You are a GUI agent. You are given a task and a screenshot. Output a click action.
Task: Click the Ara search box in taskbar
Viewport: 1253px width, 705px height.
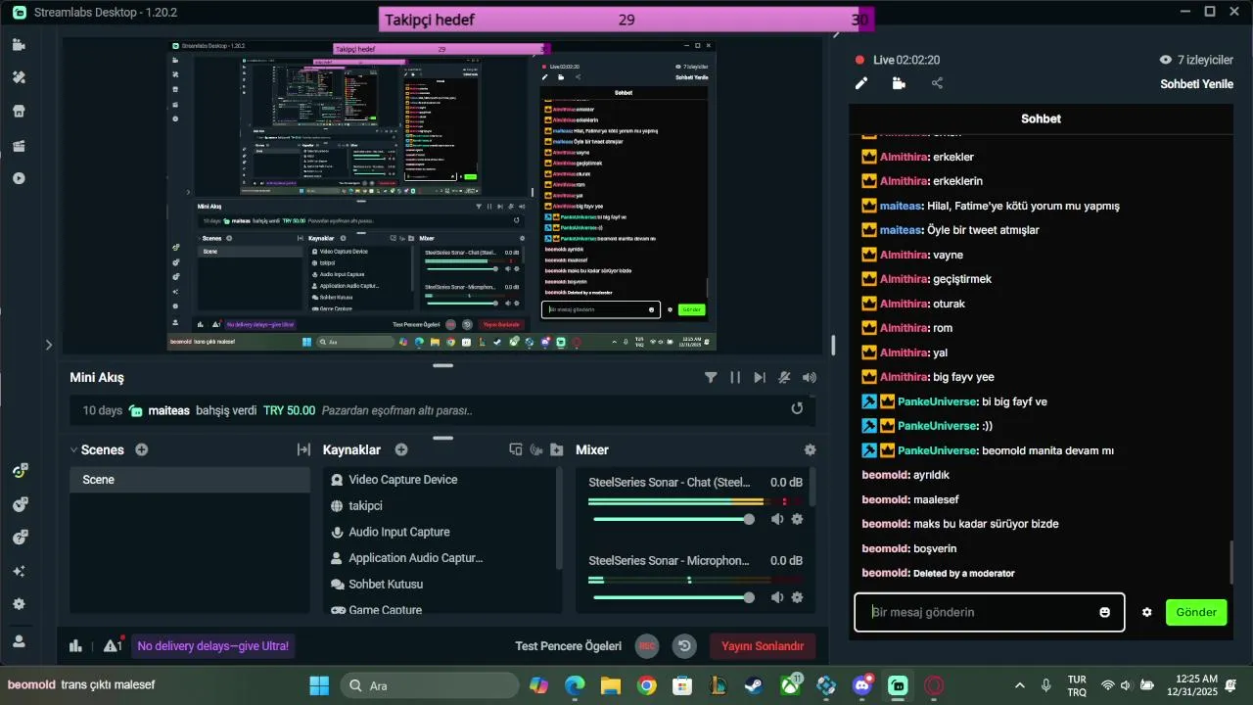429,685
